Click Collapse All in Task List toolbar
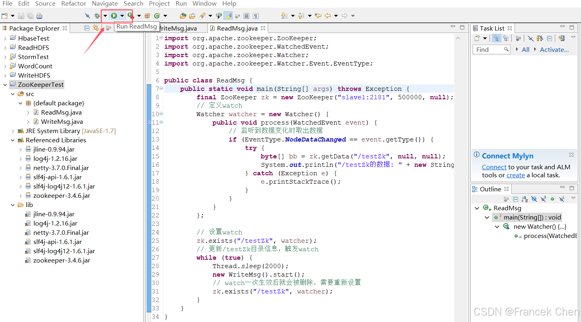The image size is (581, 322). [x=550, y=38]
